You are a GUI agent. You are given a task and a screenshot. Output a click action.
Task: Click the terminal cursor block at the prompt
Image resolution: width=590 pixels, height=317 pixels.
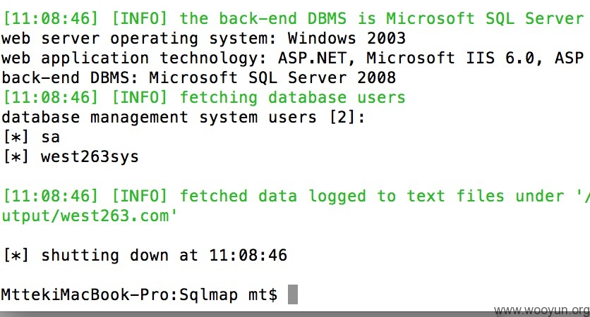[293, 294]
